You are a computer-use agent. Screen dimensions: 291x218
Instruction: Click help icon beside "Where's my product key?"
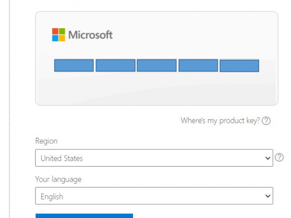pos(266,121)
